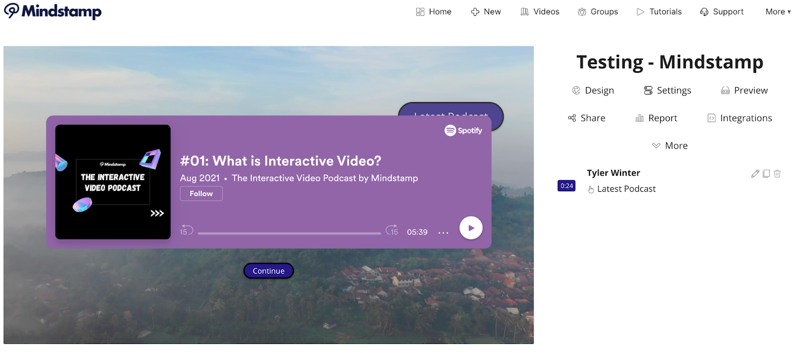The image size is (798, 353).
Task: Expand More options under Testing - Mindstamp
Action: (670, 145)
